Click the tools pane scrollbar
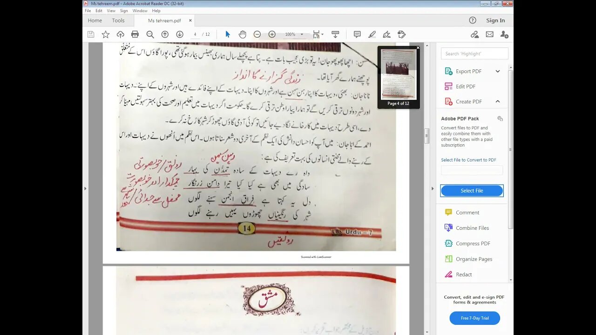Image resolution: width=596 pixels, height=335 pixels. (x=511, y=149)
